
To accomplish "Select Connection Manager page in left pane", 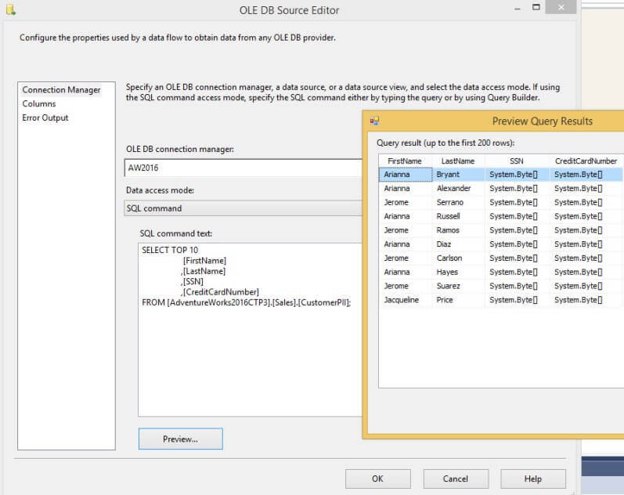I will [61, 90].
